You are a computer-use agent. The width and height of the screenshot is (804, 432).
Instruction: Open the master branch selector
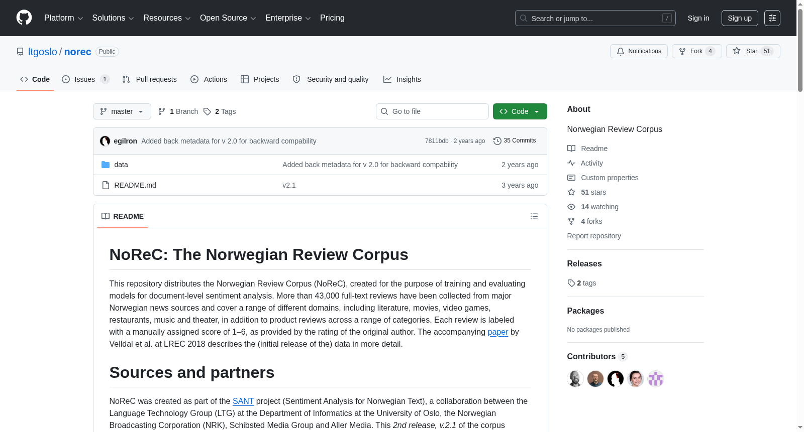[x=122, y=111]
